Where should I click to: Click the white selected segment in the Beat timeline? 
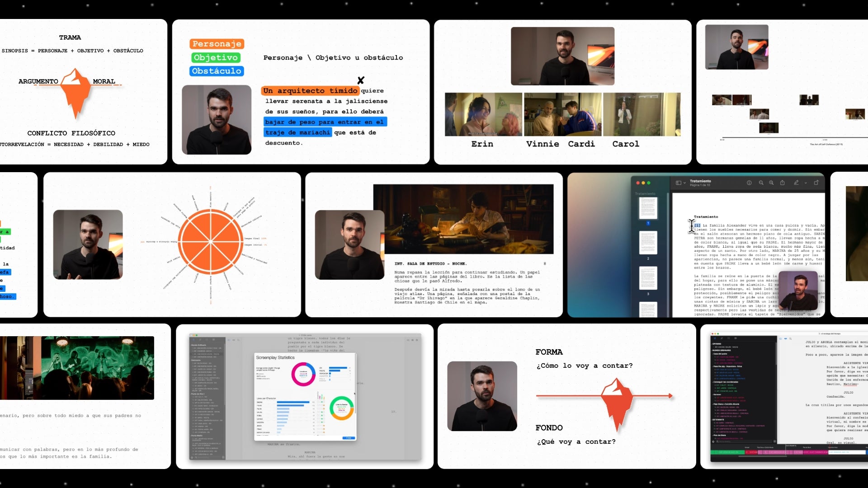click(847, 452)
